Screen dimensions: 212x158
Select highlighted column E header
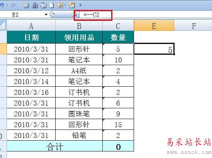coord(154,25)
